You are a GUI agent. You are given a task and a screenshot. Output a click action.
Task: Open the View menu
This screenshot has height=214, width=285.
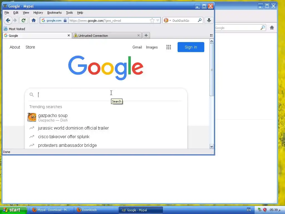pyautogui.click(x=26, y=13)
